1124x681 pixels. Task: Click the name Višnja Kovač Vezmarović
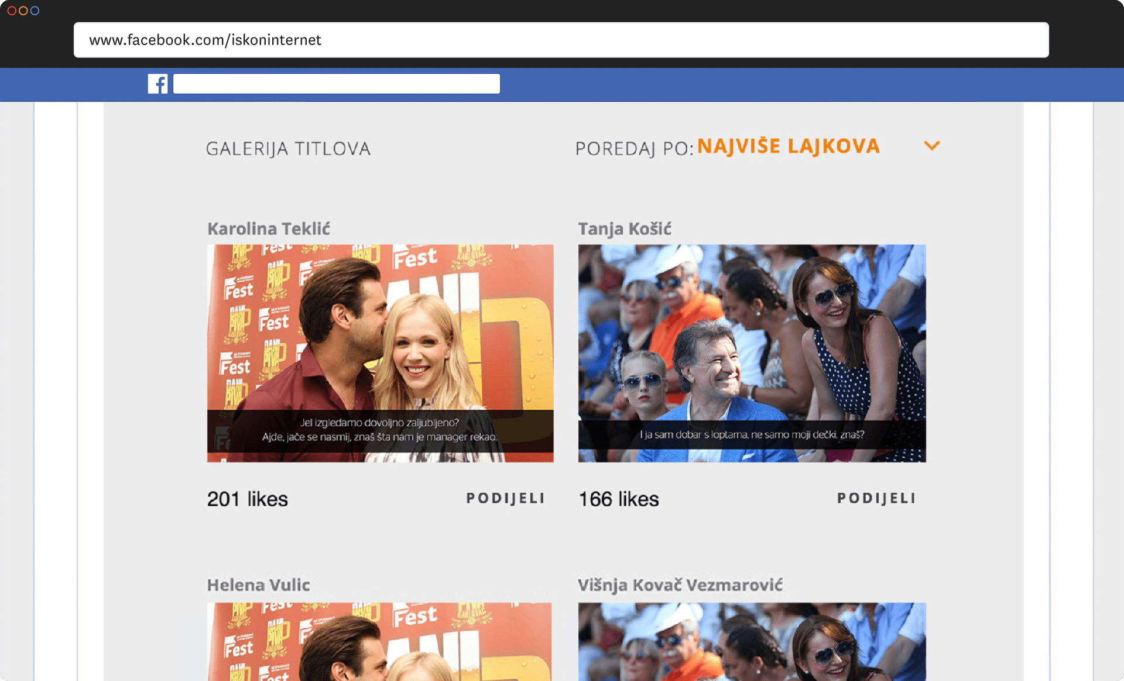[680, 585]
